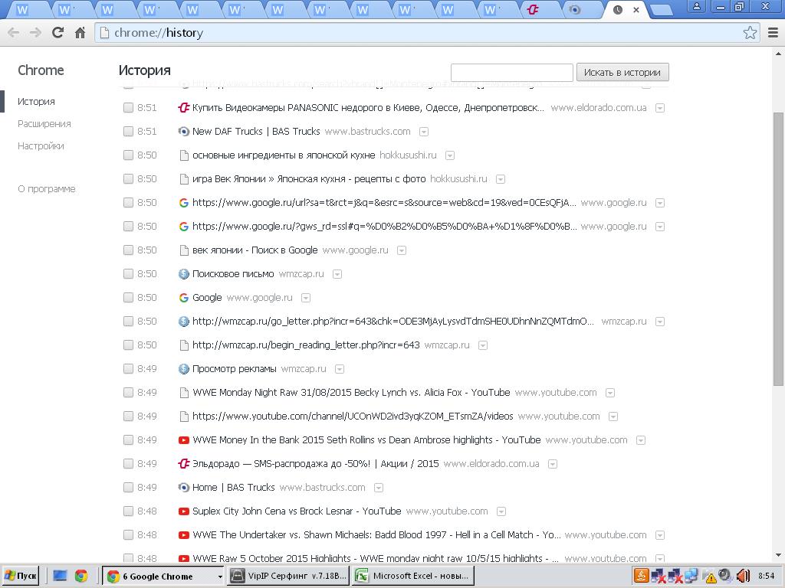785x588 pixels.
Task: Go to the home page icon
Action: click(x=80, y=32)
